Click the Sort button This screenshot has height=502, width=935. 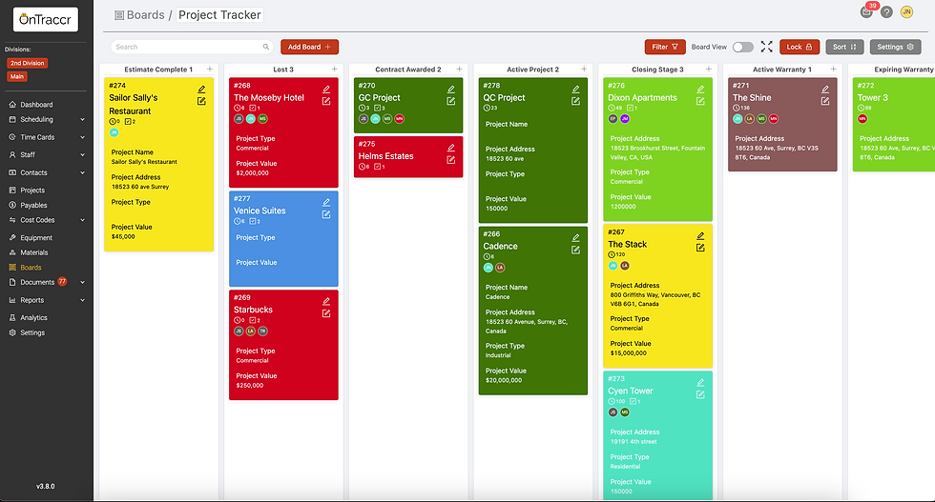click(x=844, y=47)
